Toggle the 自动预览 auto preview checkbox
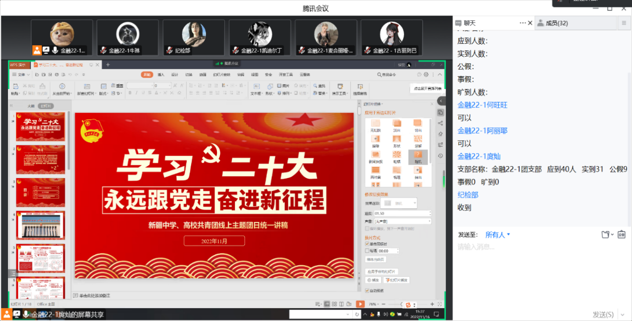The height and width of the screenshot is (321, 632). click(368, 291)
